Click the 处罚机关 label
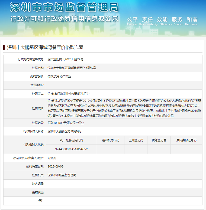This screenshot has height=210, width=206. pos(38,175)
